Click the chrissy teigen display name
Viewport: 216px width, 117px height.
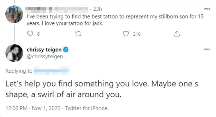pyautogui.click(x=44, y=50)
